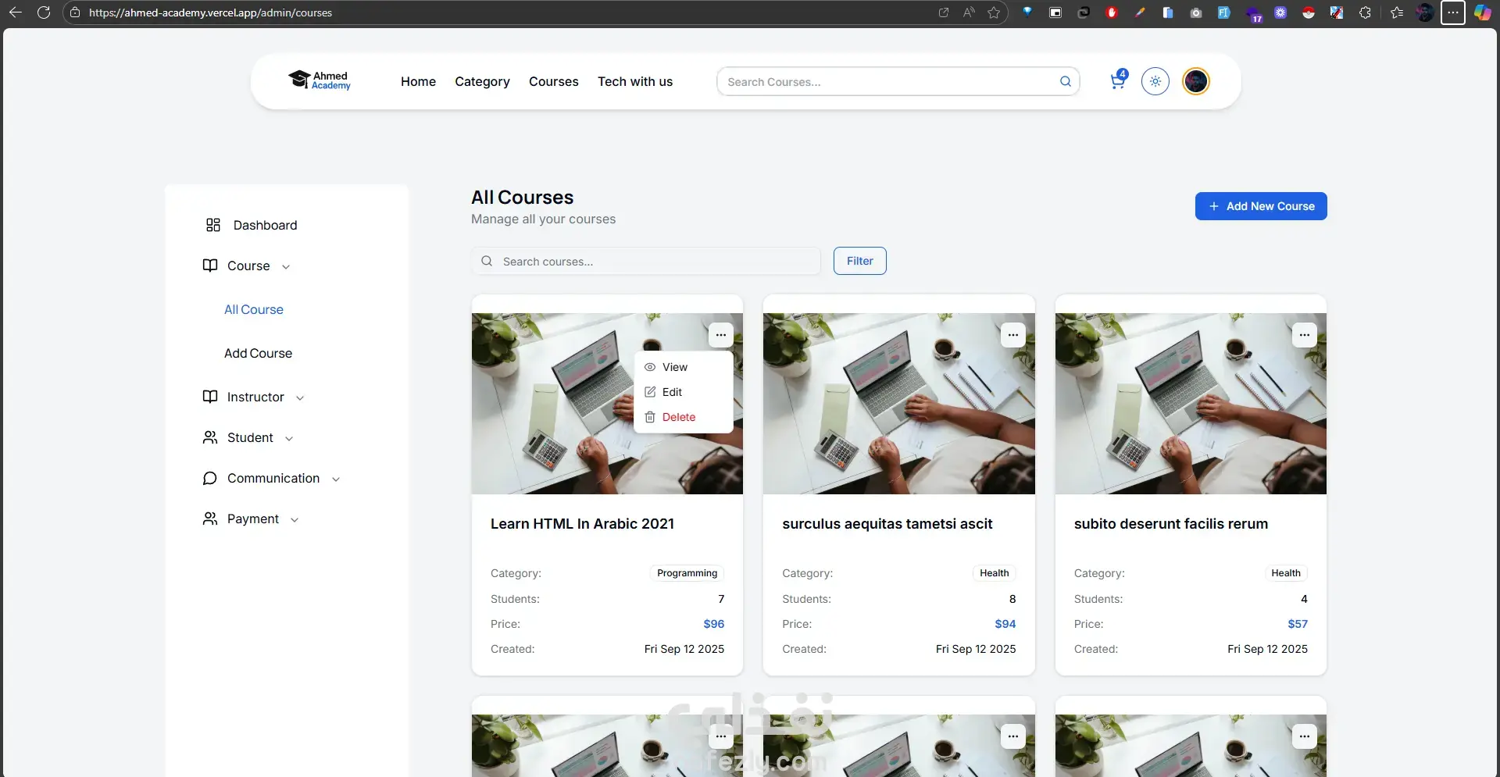Open options menu on bottom-middle course card

[x=1012, y=736]
